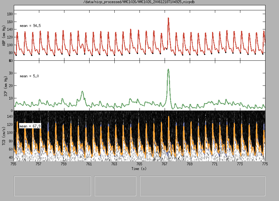
Task: Click the time tick label 775
Action: tap(265, 164)
